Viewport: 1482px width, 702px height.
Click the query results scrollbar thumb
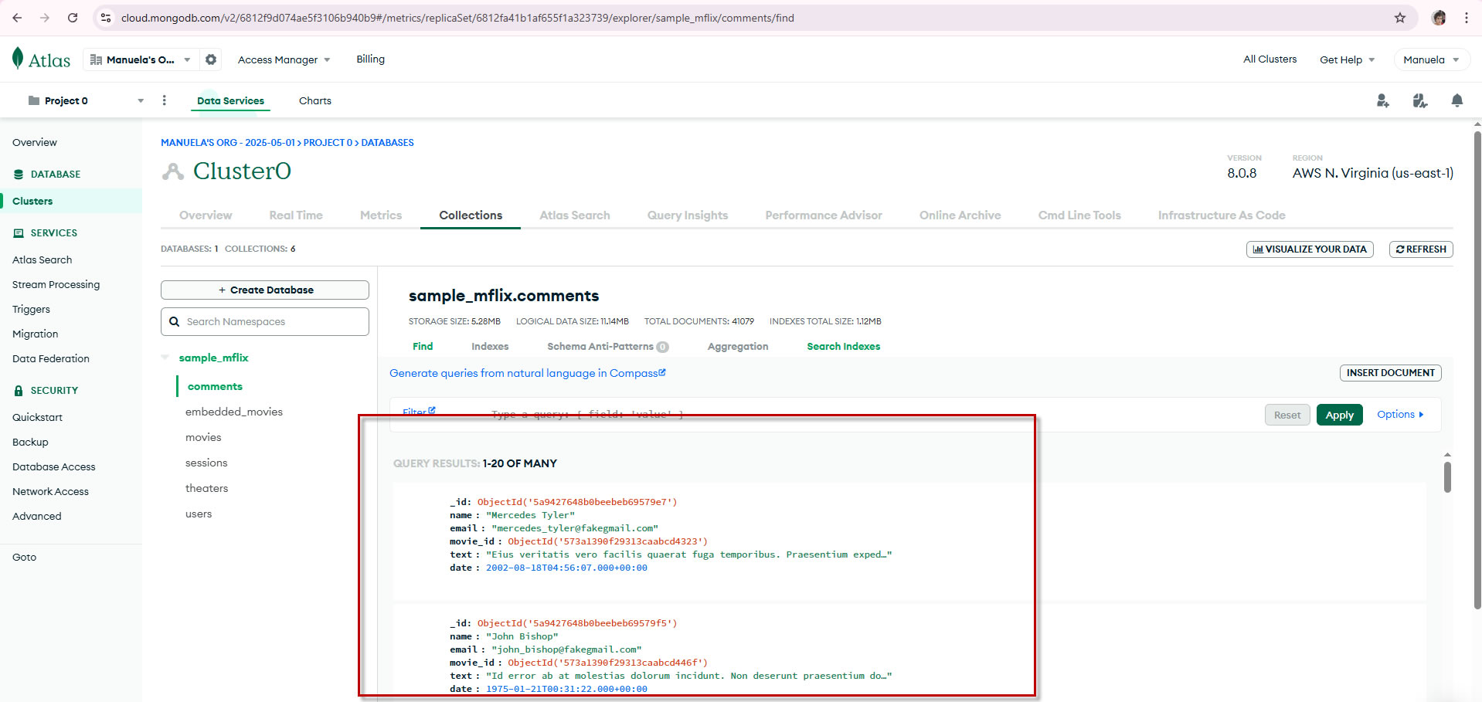(x=1447, y=476)
